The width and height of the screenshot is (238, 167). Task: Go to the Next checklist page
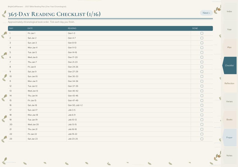coord(206,13)
